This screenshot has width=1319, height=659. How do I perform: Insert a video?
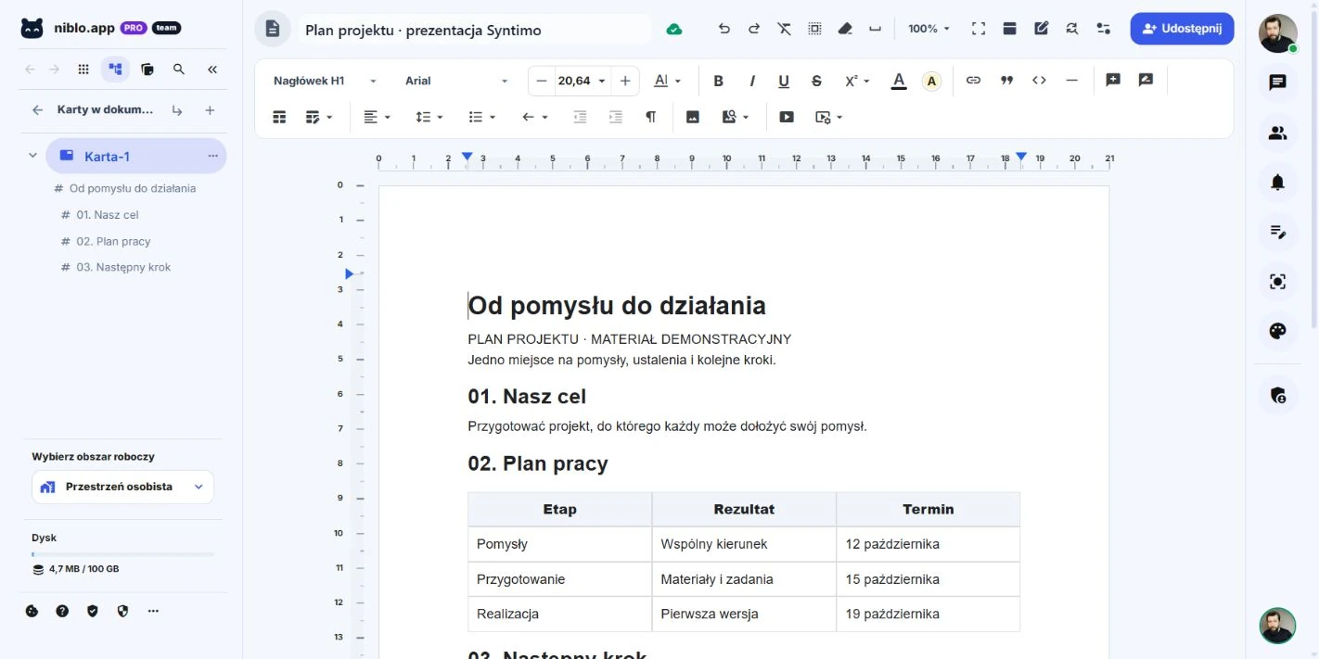[x=787, y=117]
